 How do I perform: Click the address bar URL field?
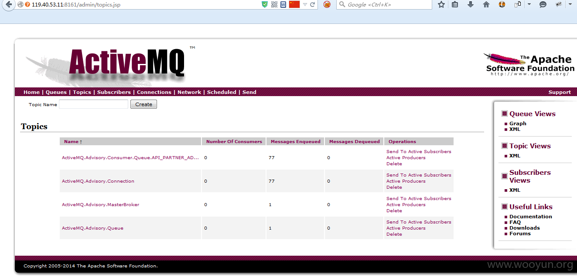[144, 4]
